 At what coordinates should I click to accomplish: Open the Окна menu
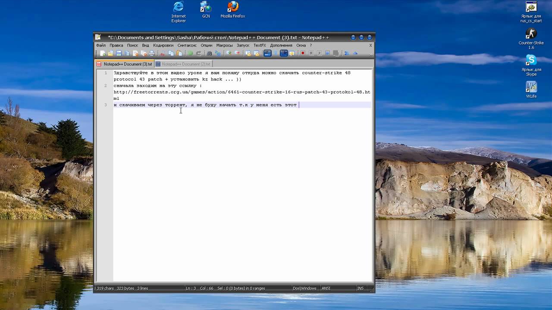301,45
